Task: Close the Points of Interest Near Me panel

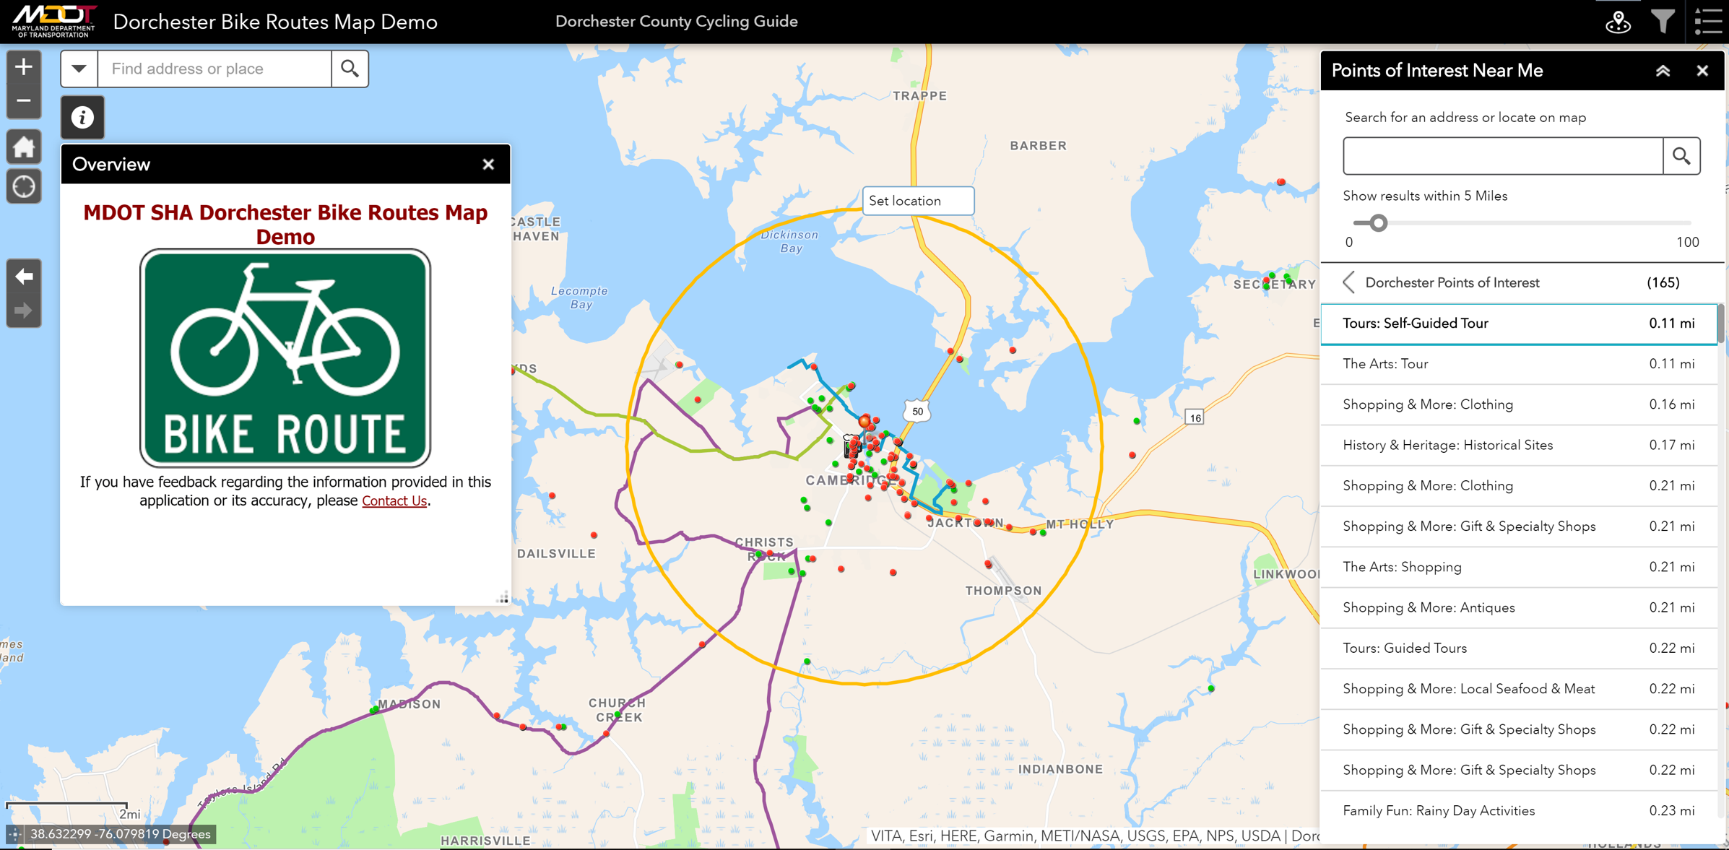Action: click(x=1702, y=71)
